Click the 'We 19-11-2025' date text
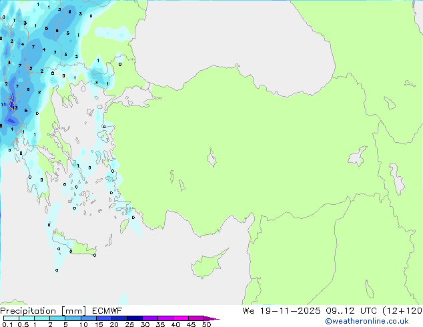 coord(282,311)
